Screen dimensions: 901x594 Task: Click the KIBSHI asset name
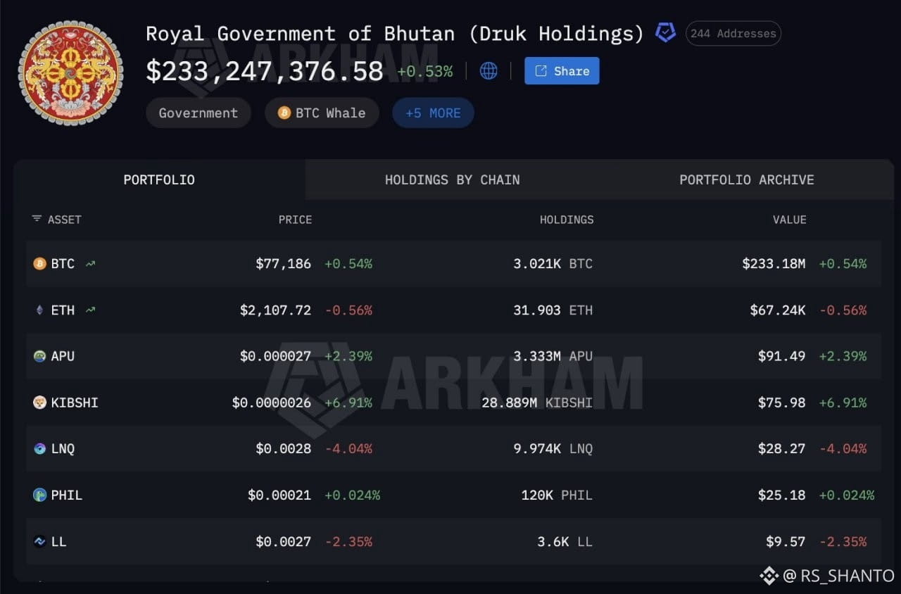click(x=75, y=403)
